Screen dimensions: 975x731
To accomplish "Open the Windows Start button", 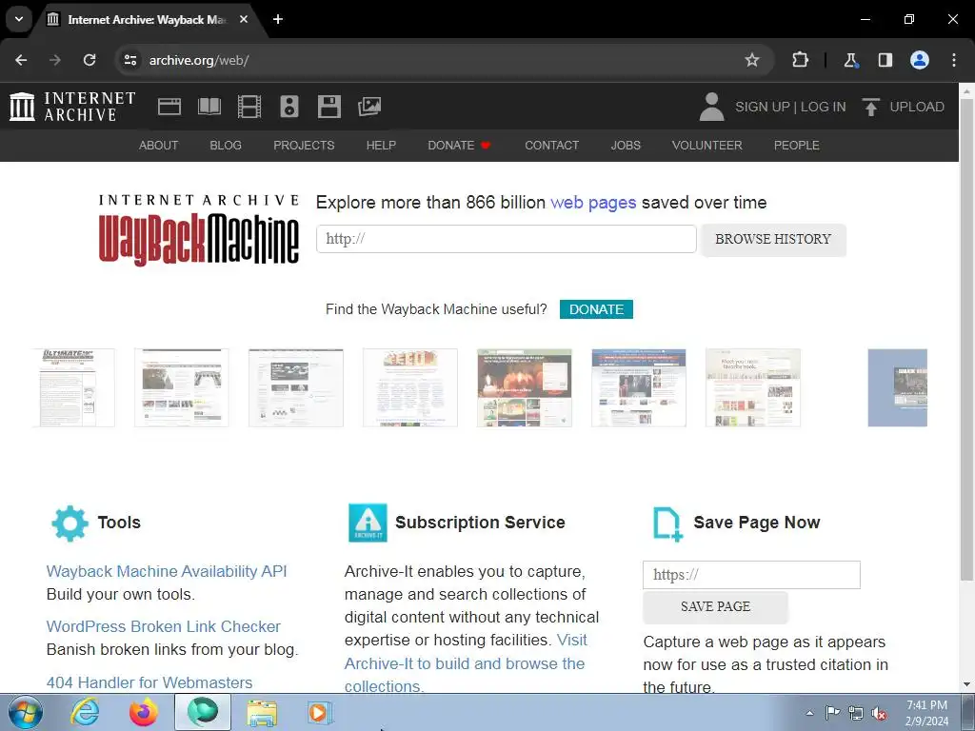I will [26, 712].
